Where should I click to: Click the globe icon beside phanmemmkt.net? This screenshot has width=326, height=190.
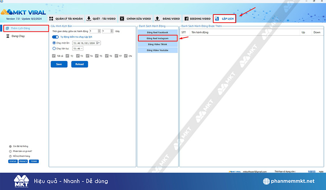coord(266,181)
